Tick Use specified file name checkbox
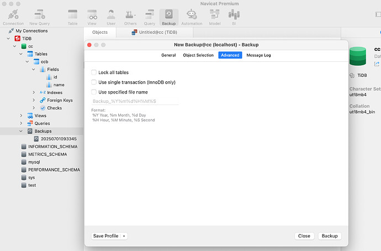381x251 pixels. point(94,92)
